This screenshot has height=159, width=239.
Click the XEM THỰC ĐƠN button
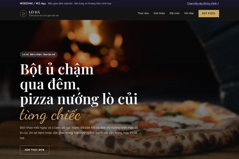pyautogui.click(x=35, y=150)
